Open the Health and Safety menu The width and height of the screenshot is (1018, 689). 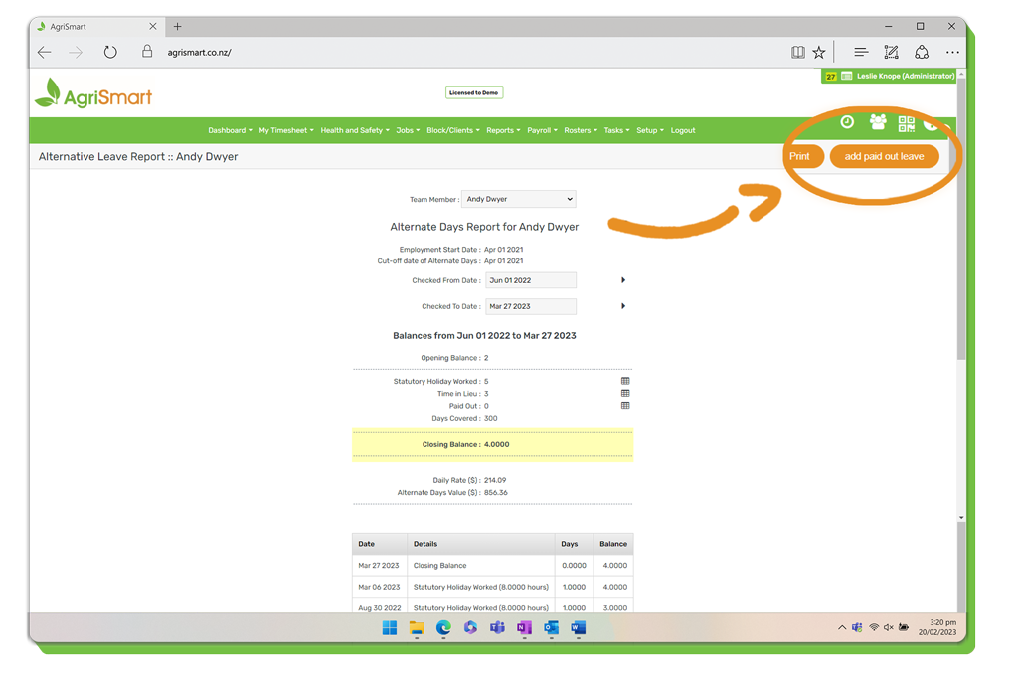point(354,130)
